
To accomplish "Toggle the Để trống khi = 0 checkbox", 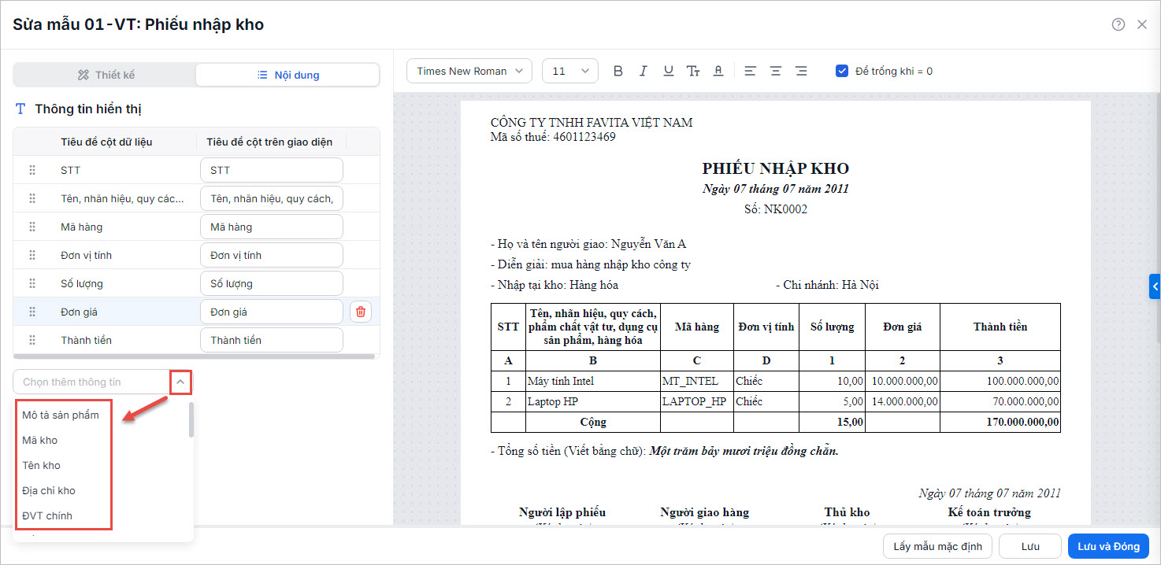I will [842, 71].
